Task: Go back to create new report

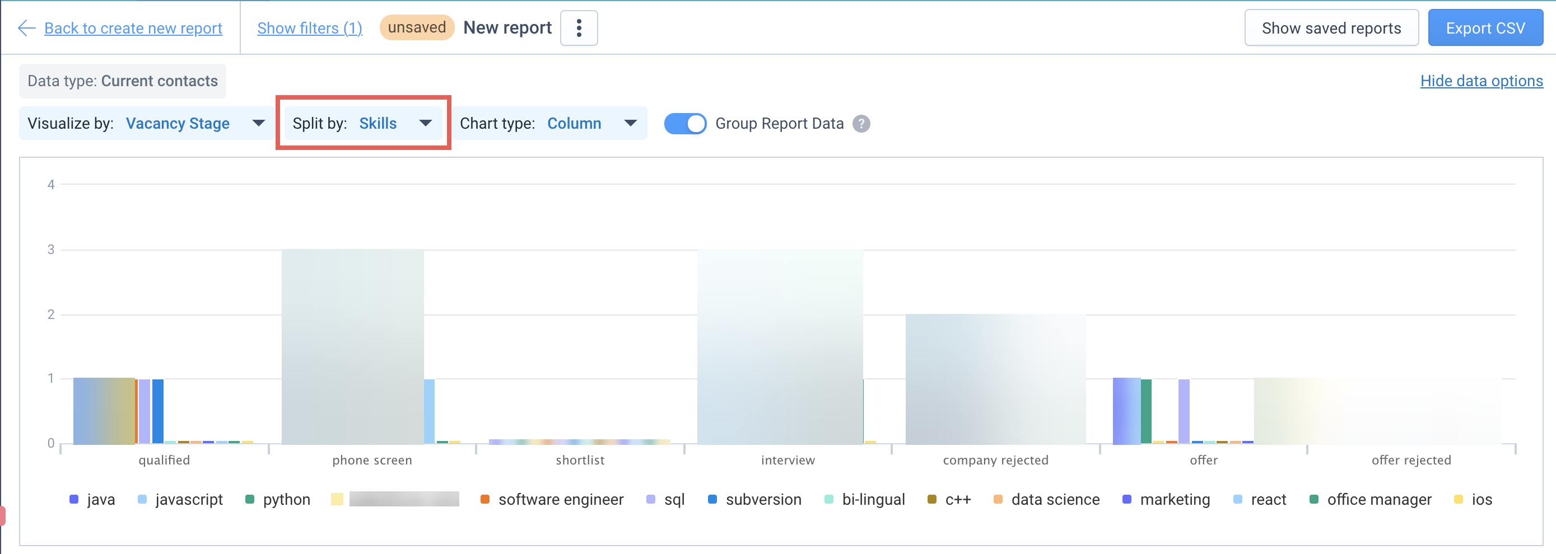Action: [133, 29]
